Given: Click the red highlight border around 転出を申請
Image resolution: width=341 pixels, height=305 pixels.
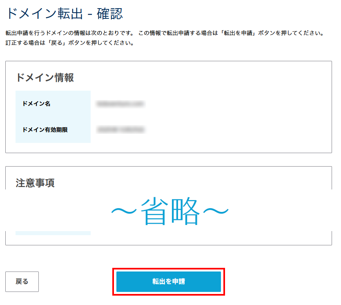Looking at the screenshot, I should pyautogui.click(x=168, y=269).
